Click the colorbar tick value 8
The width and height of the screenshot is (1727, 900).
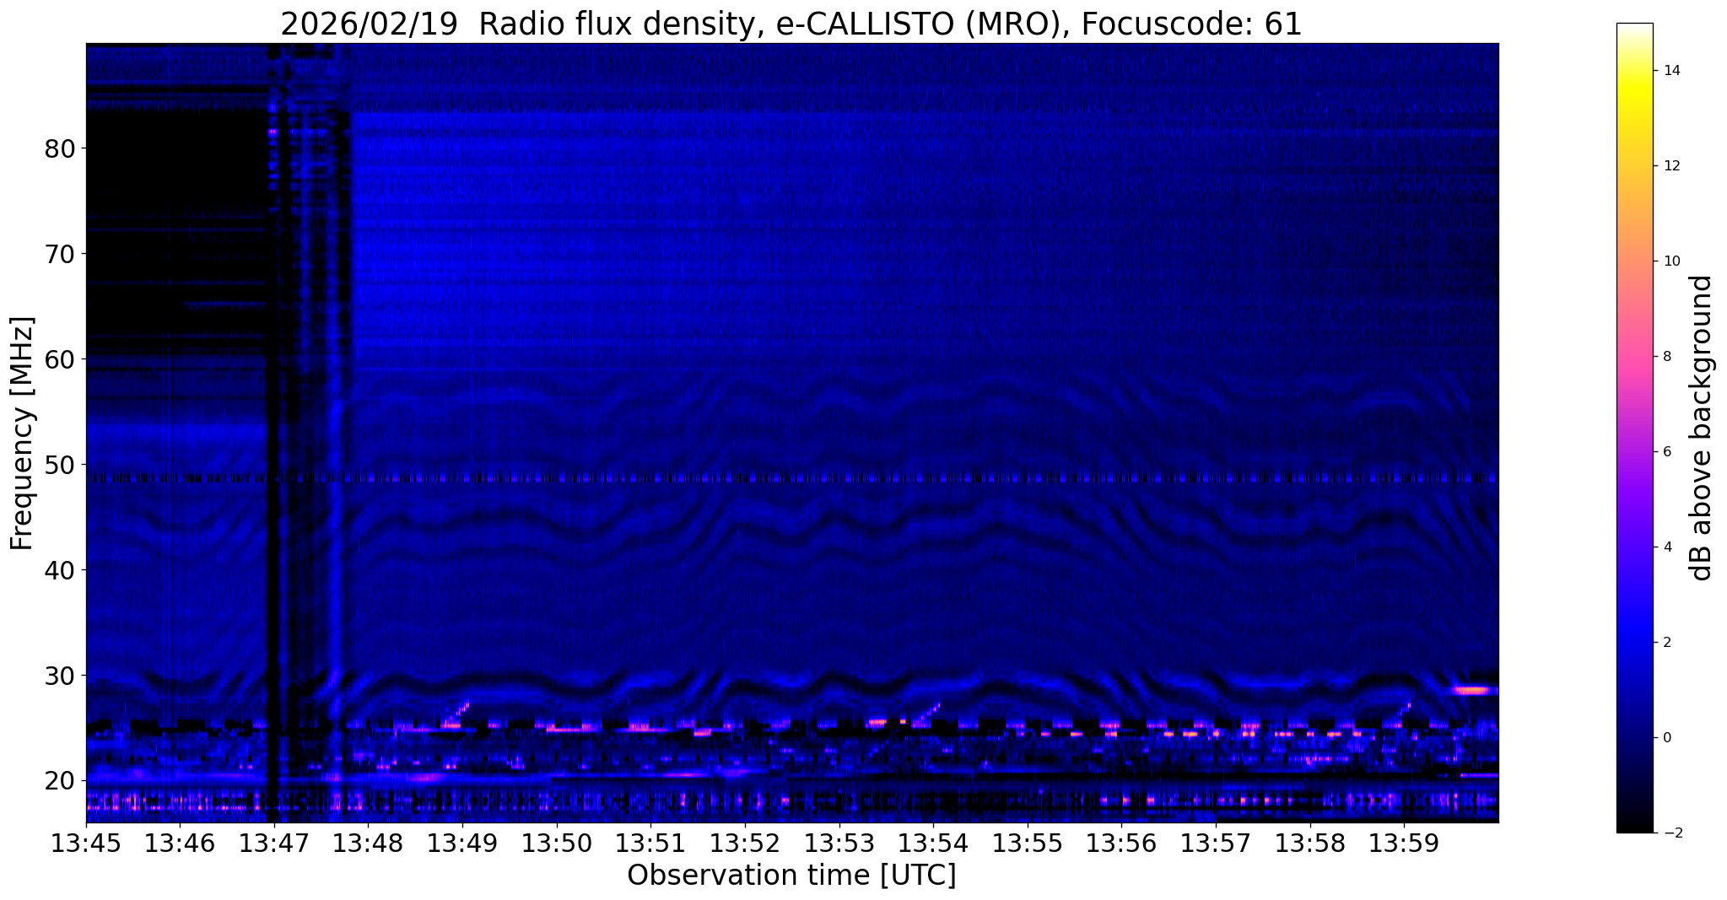pos(1666,357)
